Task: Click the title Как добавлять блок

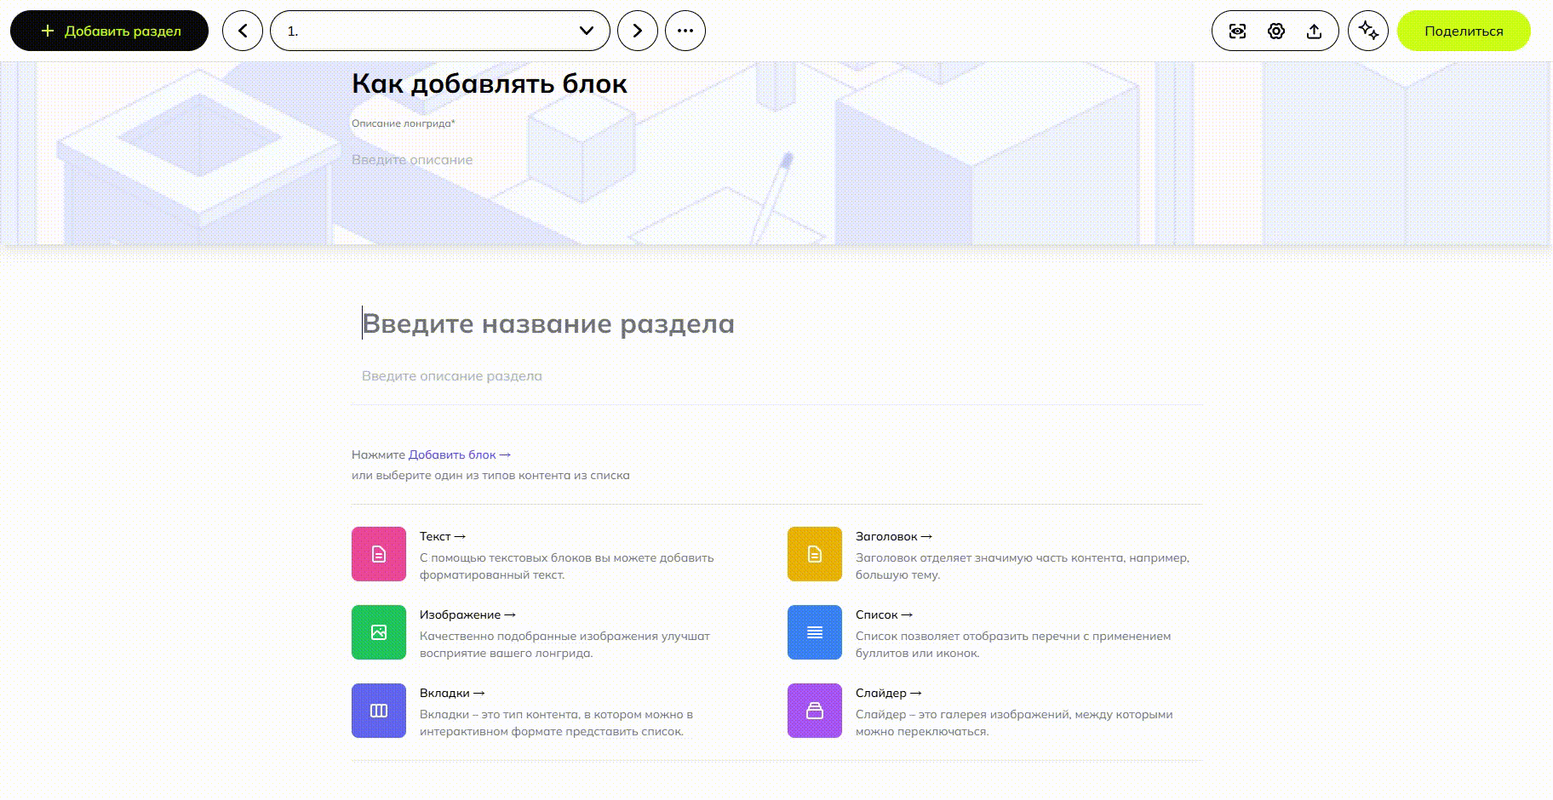Action: click(x=490, y=83)
